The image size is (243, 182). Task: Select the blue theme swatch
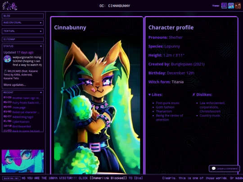[231, 6]
